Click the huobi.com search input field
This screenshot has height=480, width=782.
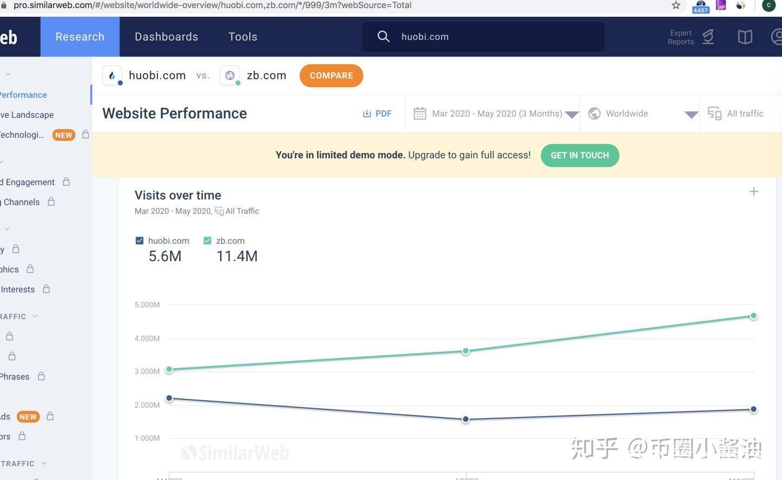pyautogui.click(x=483, y=36)
